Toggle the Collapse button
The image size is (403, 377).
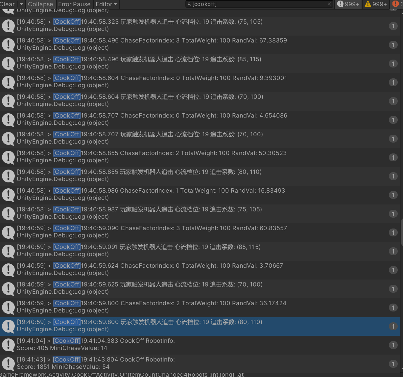tap(40, 4)
